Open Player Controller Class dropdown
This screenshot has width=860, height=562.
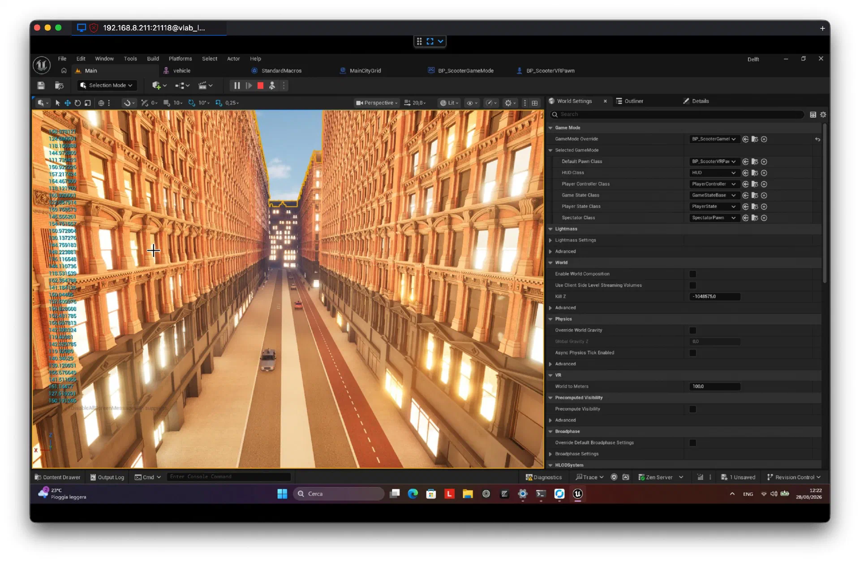(x=714, y=184)
